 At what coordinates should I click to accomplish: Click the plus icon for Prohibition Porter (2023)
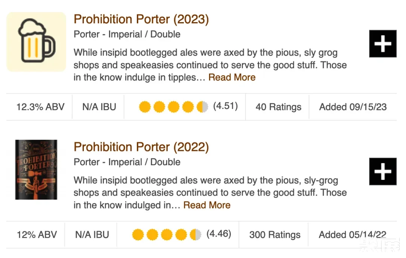coord(383,44)
